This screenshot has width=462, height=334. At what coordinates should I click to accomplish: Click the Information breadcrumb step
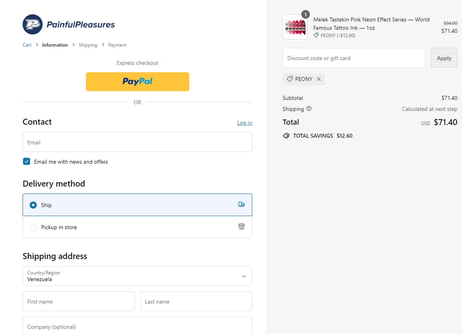55,45
